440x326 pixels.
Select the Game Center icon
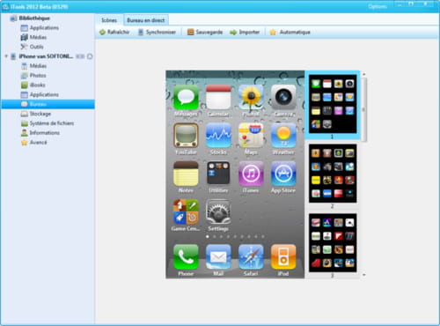click(x=186, y=211)
